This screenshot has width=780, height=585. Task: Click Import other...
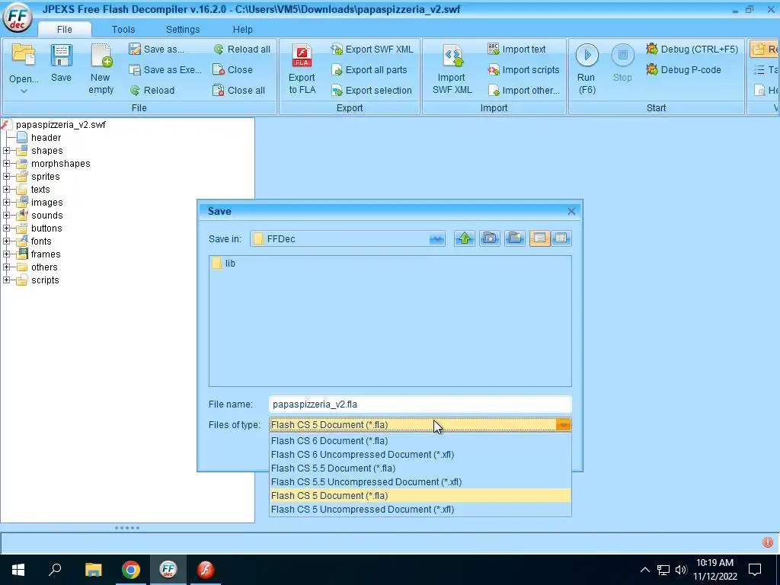[524, 90]
